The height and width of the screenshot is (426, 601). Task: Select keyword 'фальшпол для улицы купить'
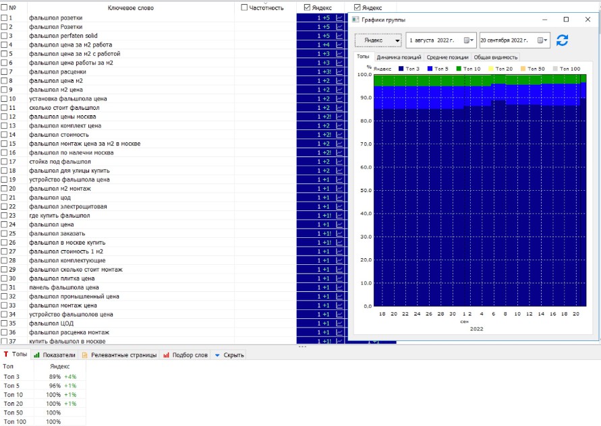tap(69, 171)
